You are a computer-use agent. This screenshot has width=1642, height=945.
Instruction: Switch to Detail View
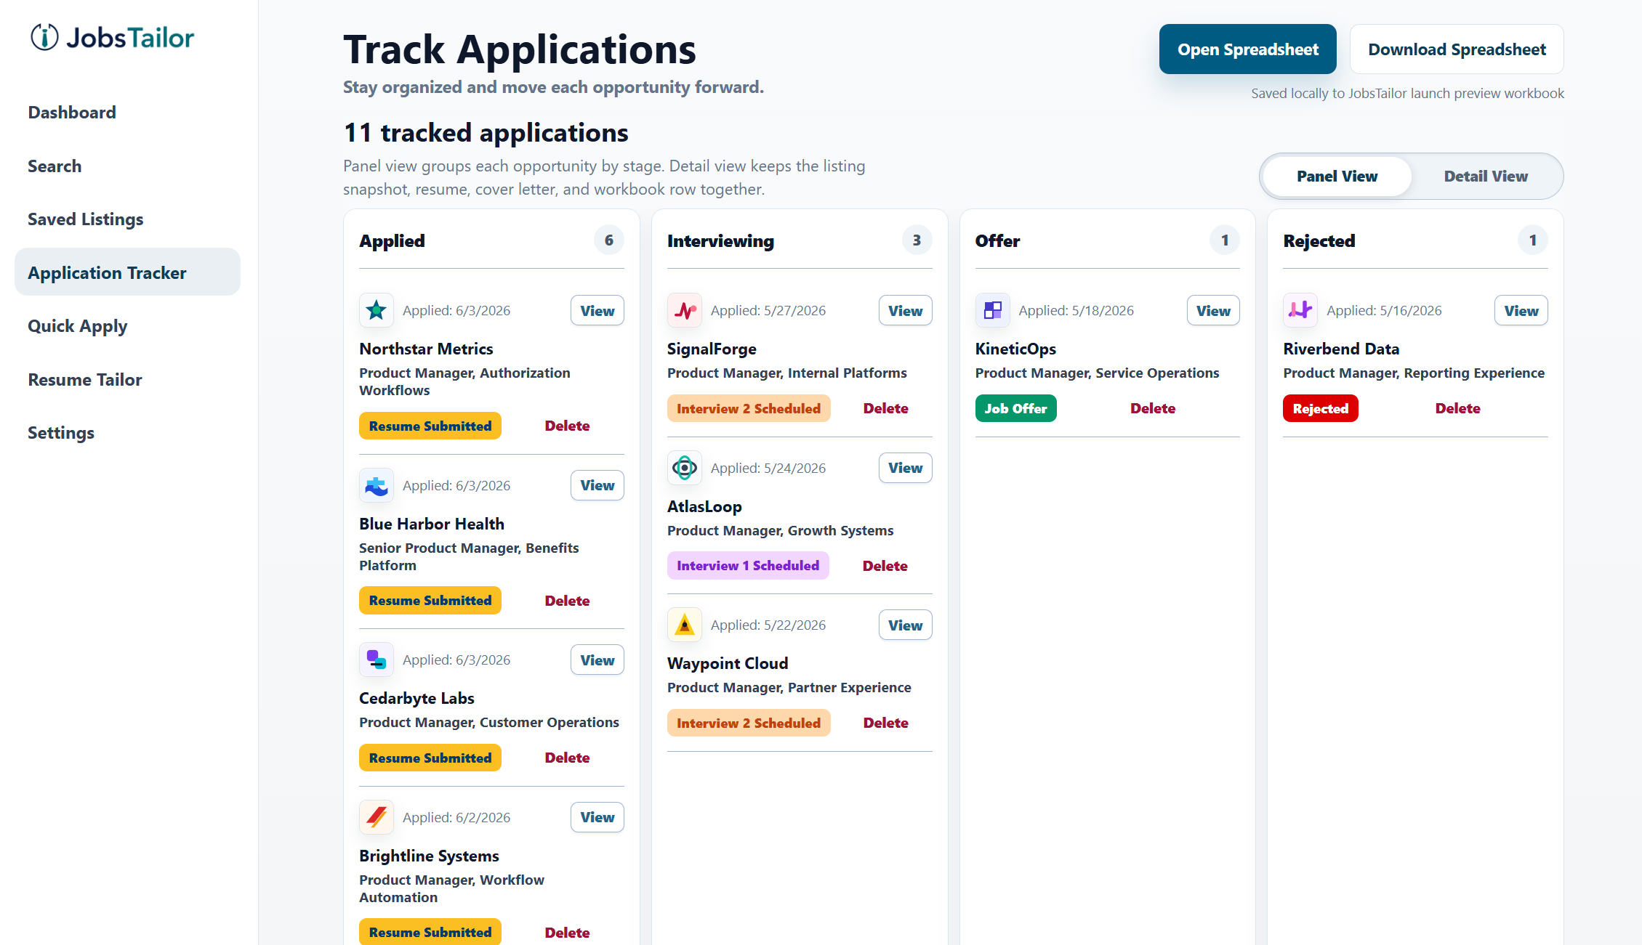point(1486,176)
